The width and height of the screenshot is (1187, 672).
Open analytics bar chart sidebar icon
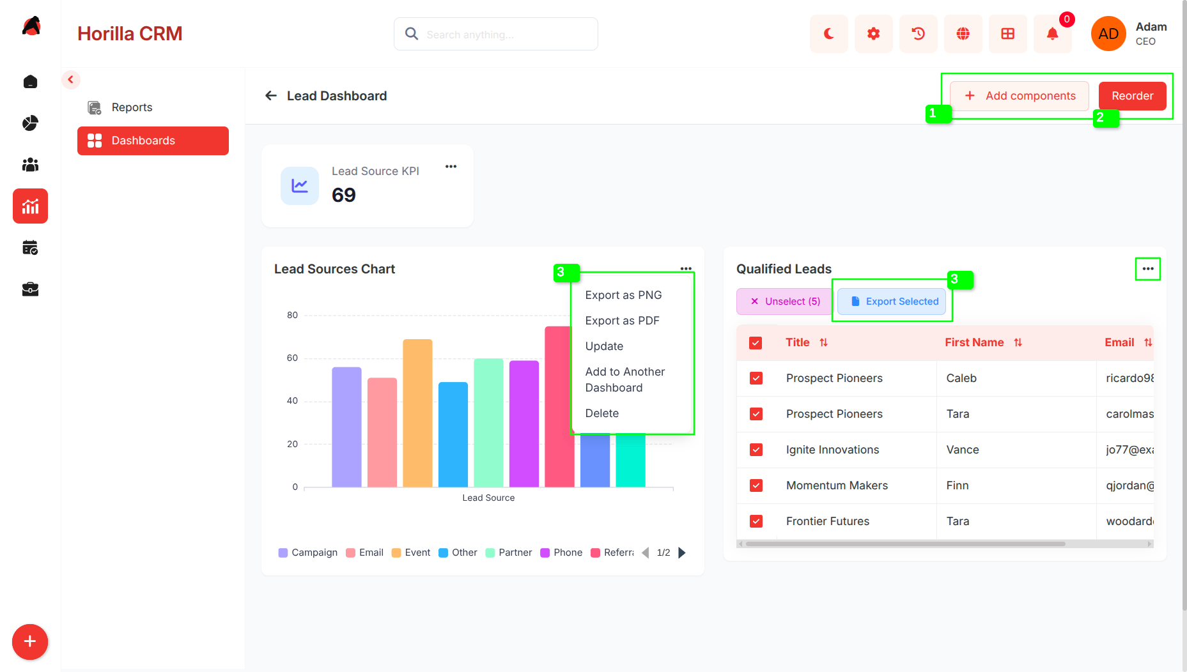pyautogui.click(x=30, y=206)
